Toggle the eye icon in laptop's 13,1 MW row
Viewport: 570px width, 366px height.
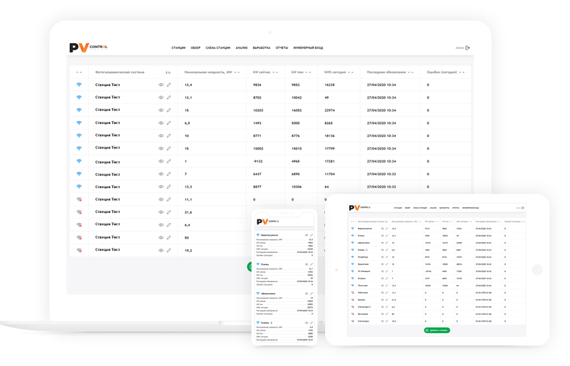(x=161, y=97)
